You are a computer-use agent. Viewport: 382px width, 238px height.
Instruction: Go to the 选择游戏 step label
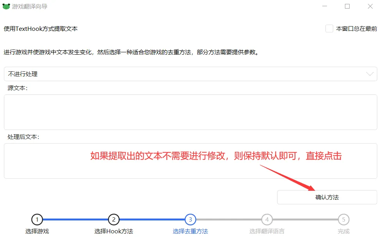[37, 231]
